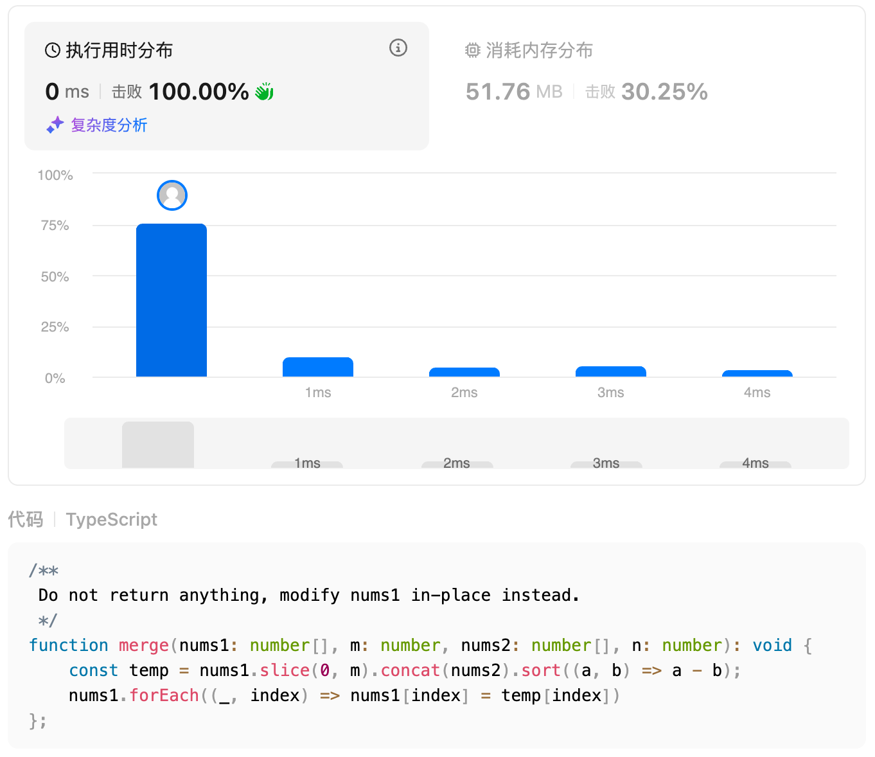Click the 0% y-axis label
This screenshot has height=757, width=875.
click(55, 378)
